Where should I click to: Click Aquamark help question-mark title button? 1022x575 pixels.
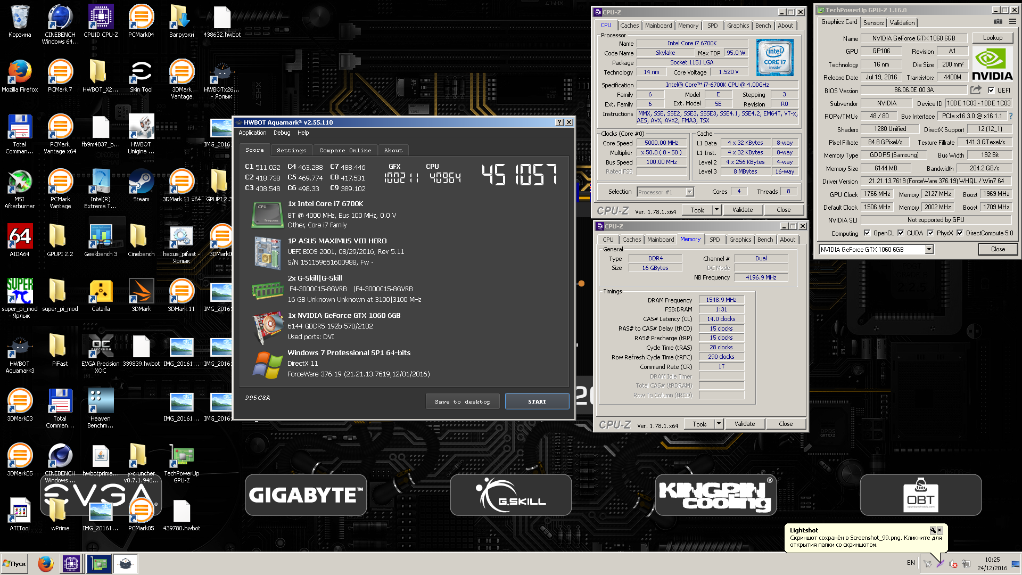[x=559, y=122]
